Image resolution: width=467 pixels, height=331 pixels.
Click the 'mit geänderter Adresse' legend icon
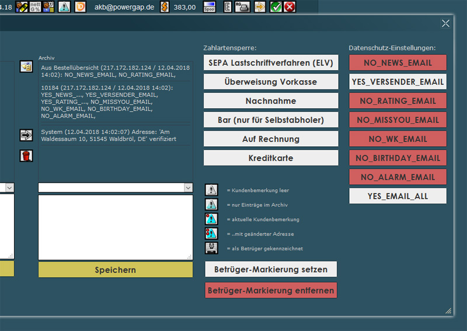(x=211, y=233)
